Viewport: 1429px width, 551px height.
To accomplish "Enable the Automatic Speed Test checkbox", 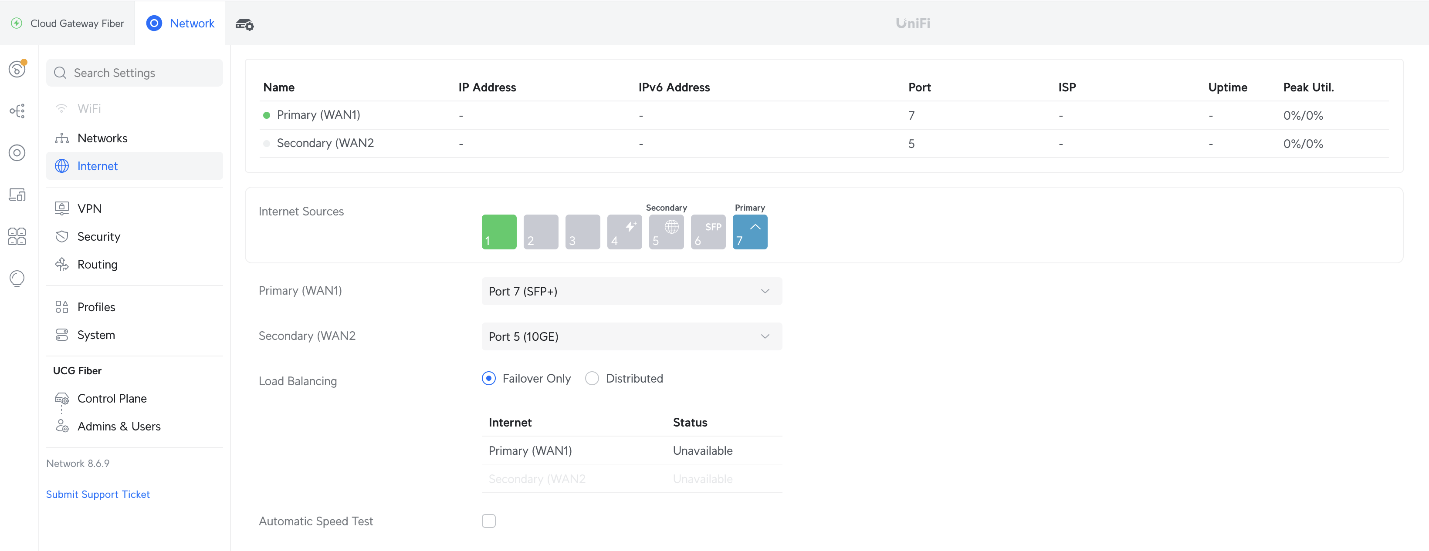I will (489, 521).
